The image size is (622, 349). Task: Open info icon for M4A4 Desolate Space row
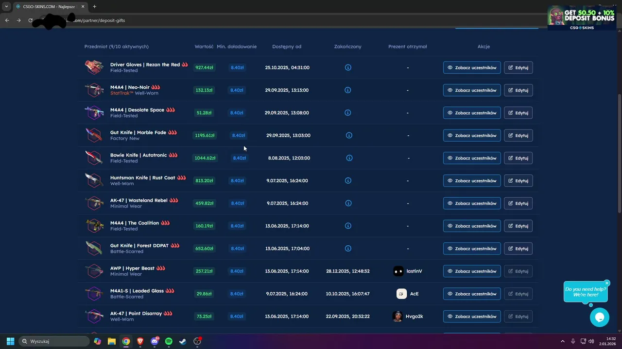(x=348, y=112)
